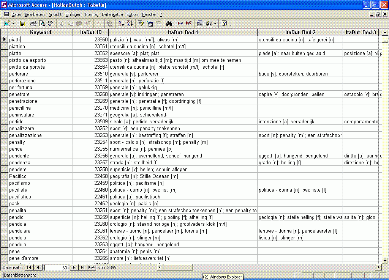Image resolution: width=389 pixels, height=280 pixels.
Task: Save the table with the floppy icon
Action: pyautogui.click(x=22, y=24)
